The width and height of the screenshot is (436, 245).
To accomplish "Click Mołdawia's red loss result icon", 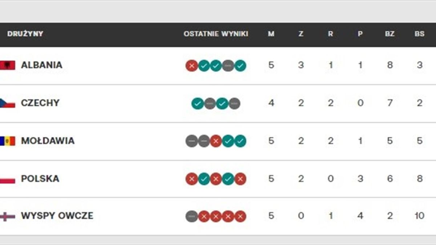I will click(216, 141).
